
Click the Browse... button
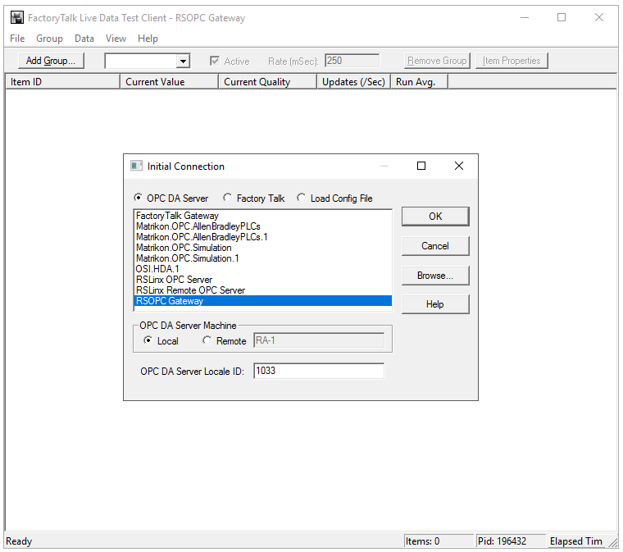tap(435, 276)
